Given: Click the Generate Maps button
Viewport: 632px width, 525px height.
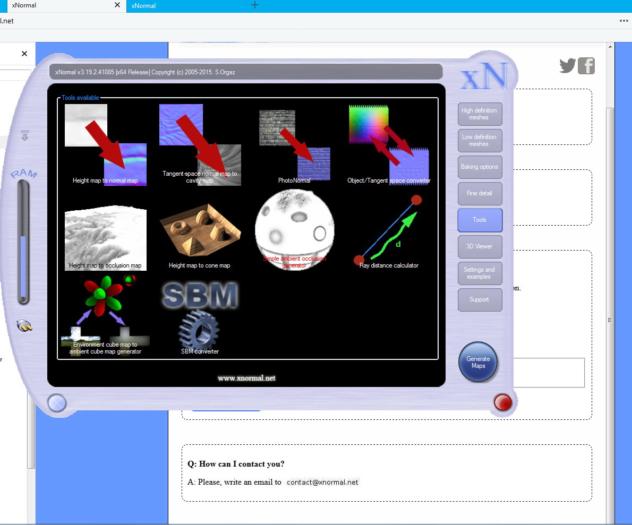Looking at the screenshot, I should coord(478,362).
